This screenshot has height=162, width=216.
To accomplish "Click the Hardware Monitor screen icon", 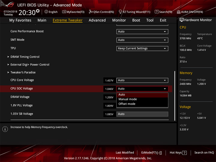I will click(181, 20).
